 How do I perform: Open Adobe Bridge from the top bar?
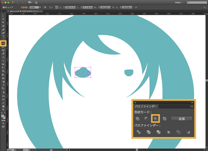tap(19, 2)
